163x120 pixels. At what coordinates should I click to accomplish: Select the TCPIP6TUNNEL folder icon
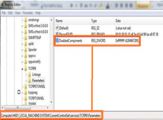26,86
